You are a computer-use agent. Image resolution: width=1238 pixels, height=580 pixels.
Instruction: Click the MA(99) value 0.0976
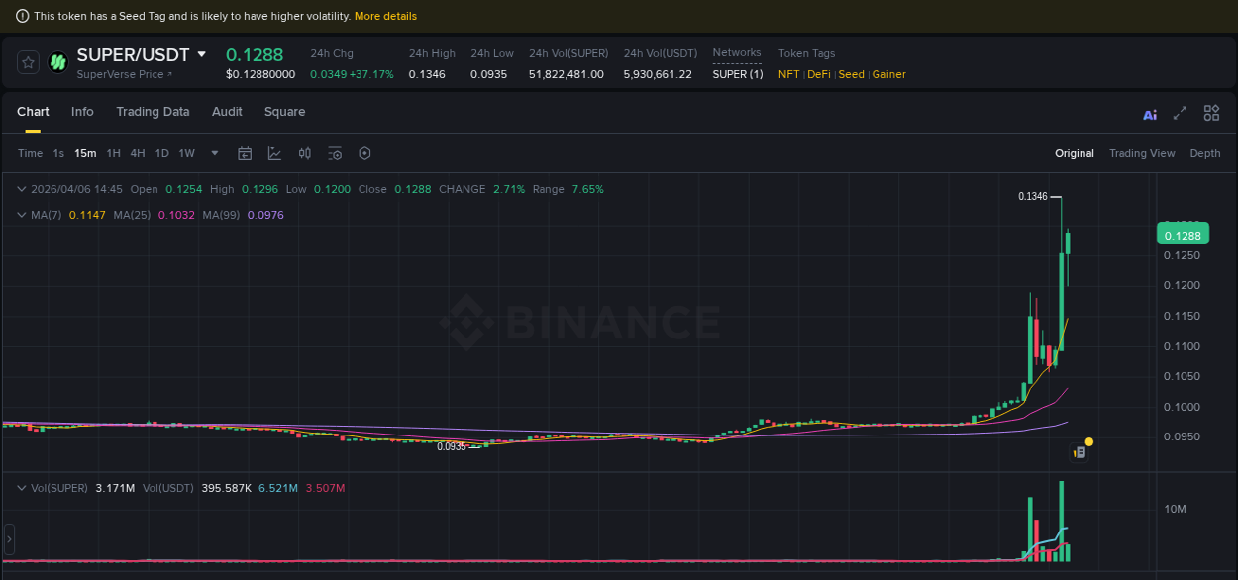click(265, 215)
